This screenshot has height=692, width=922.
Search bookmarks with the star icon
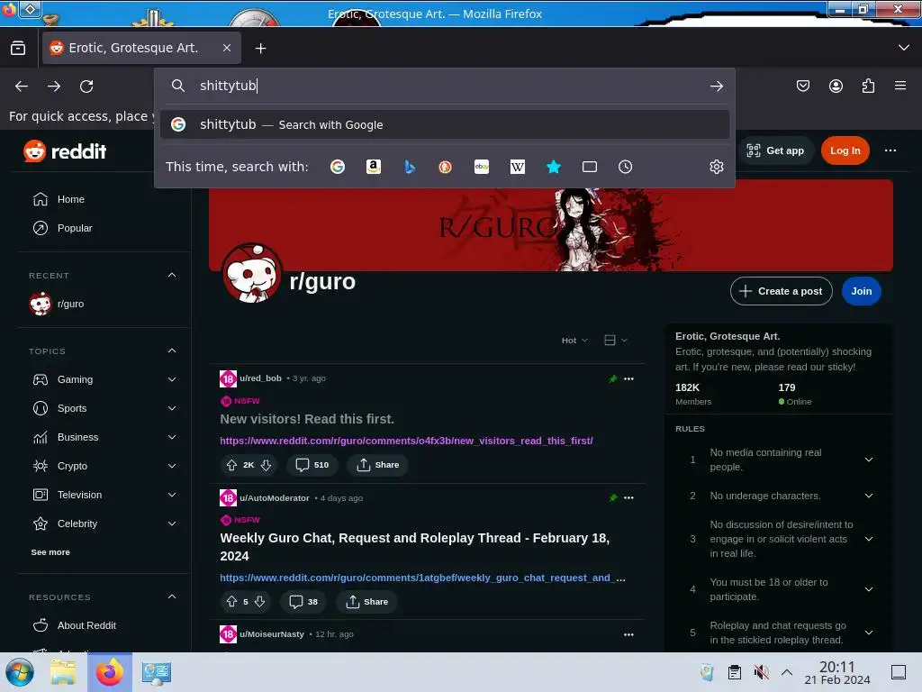(x=554, y=167)
